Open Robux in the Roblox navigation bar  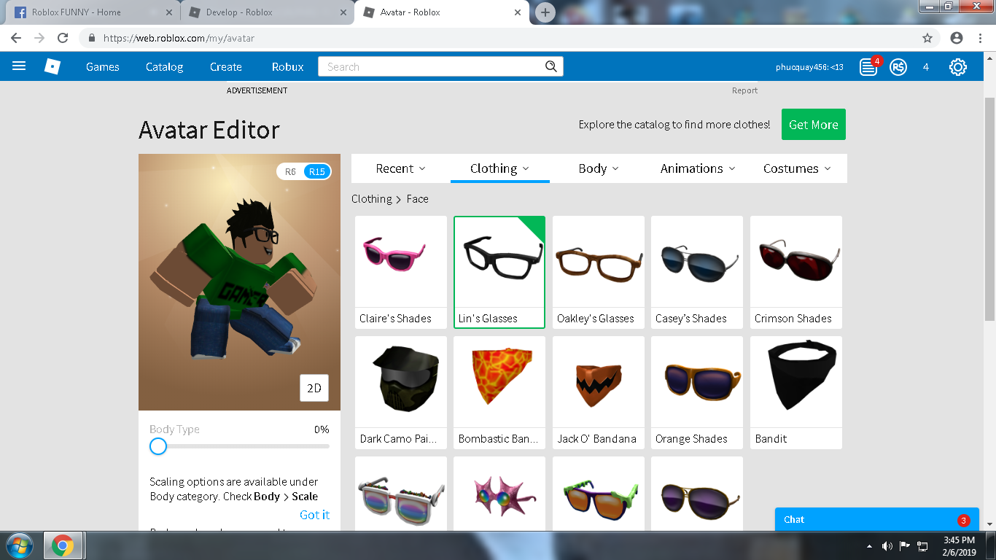coord(287,66)
